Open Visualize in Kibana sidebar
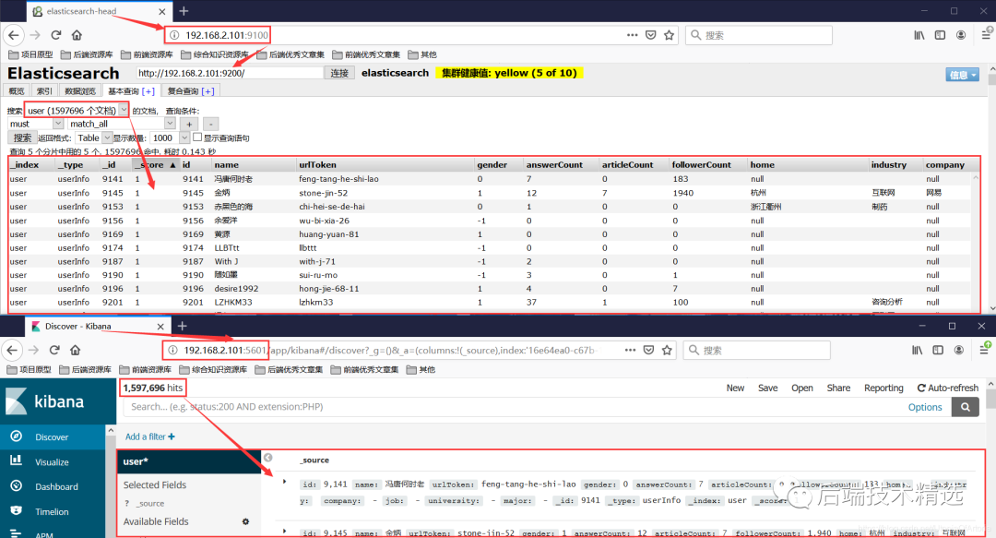Image resolution: width=996 pixels, height=538 pixels. pyautogui.click(x=52, y=461)
